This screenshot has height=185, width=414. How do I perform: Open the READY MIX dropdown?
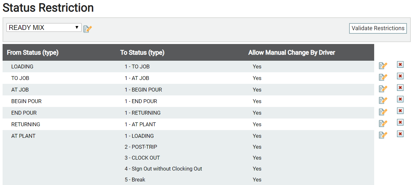click(x=44, y=28)
